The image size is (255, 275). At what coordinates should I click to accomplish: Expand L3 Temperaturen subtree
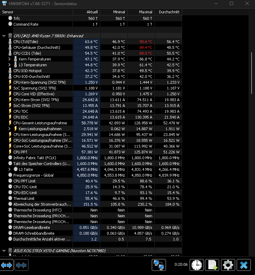[10, 65]
